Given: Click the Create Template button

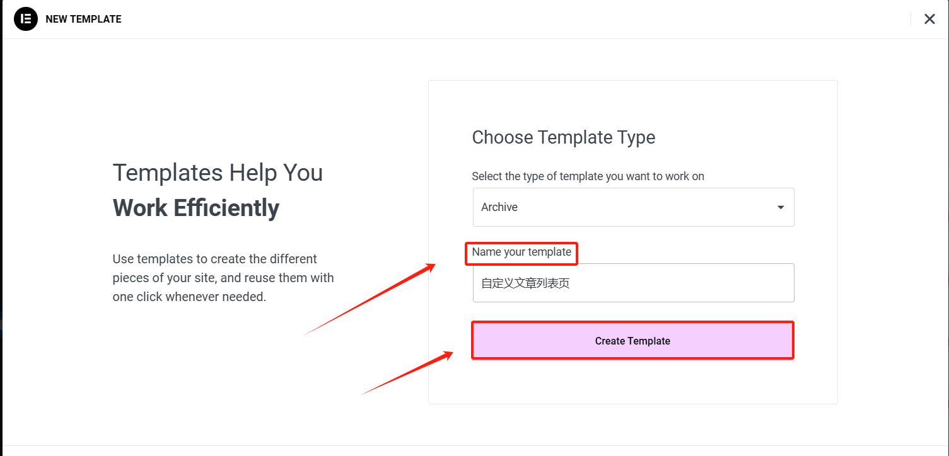Looking at the screenshot, I should coord(632,340).
